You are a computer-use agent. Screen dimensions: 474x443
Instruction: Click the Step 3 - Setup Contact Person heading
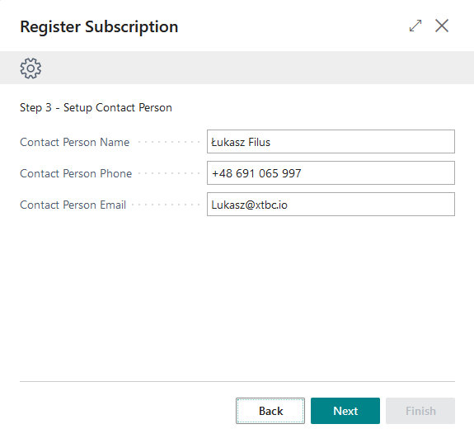point(96,108)
